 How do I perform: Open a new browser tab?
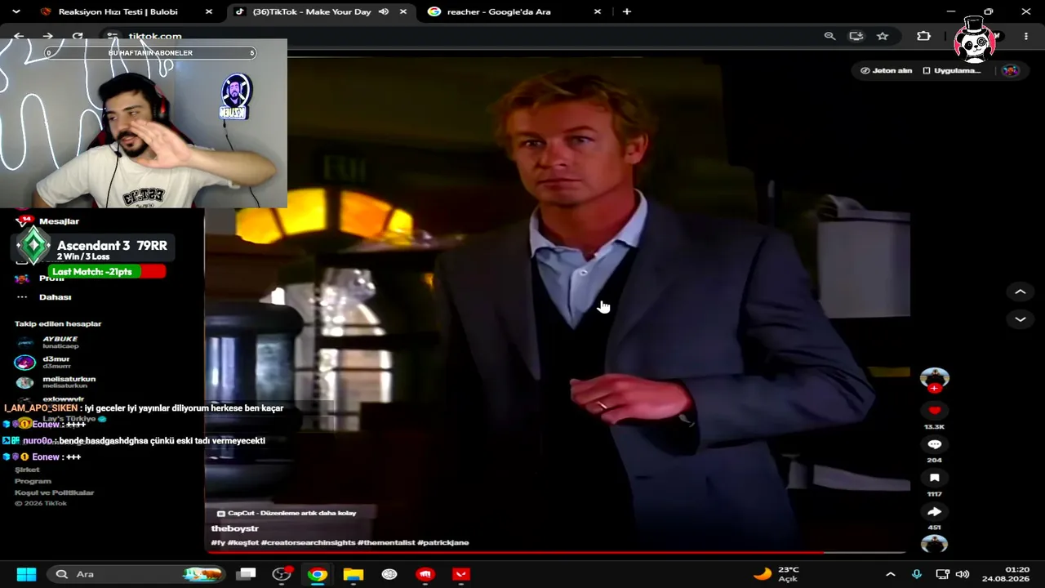click(x=627, y=11)
